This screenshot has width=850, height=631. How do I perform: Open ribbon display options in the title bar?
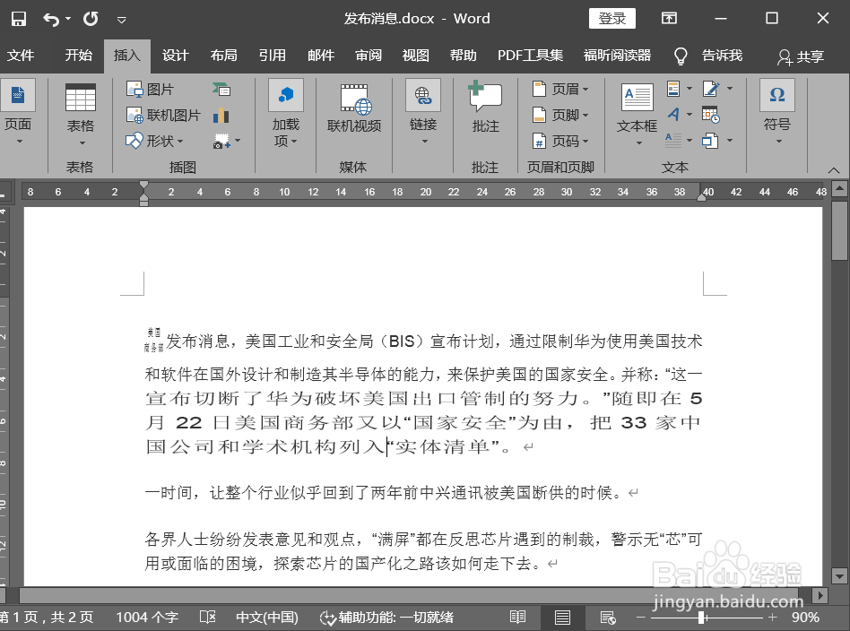(x=669, y=19)
